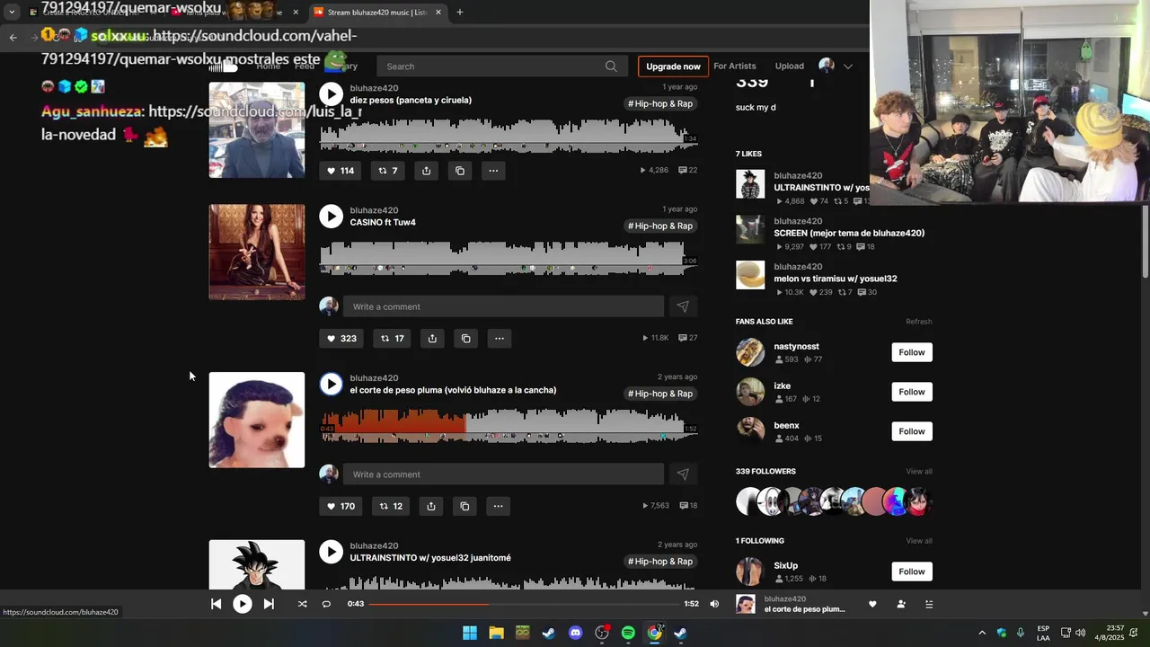Repost 'el corte de peso pluma' showing 12 reposts
This screenshot has height=647, width=1150.
[x=391, y=506]
